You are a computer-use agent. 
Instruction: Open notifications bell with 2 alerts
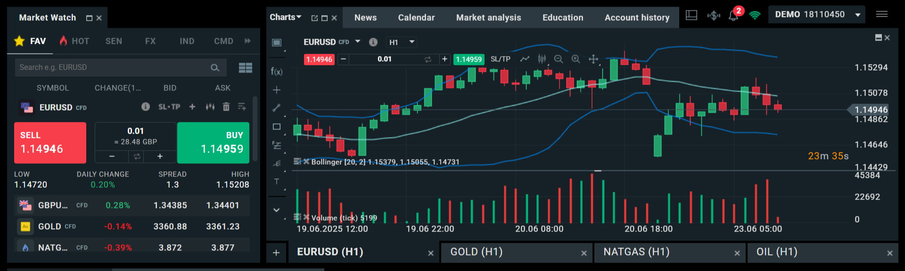point(733,16)
